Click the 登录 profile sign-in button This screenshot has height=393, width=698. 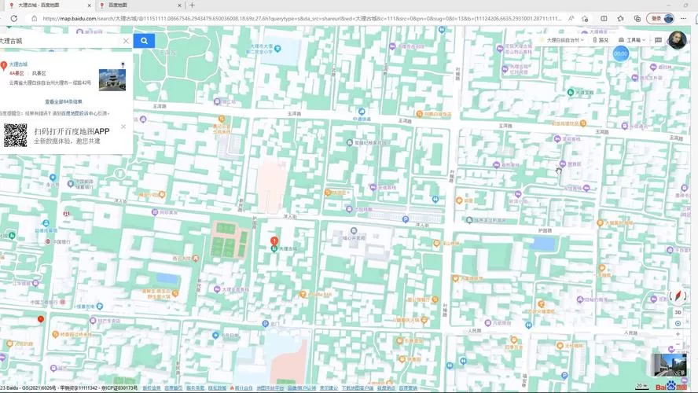[660, 19]
